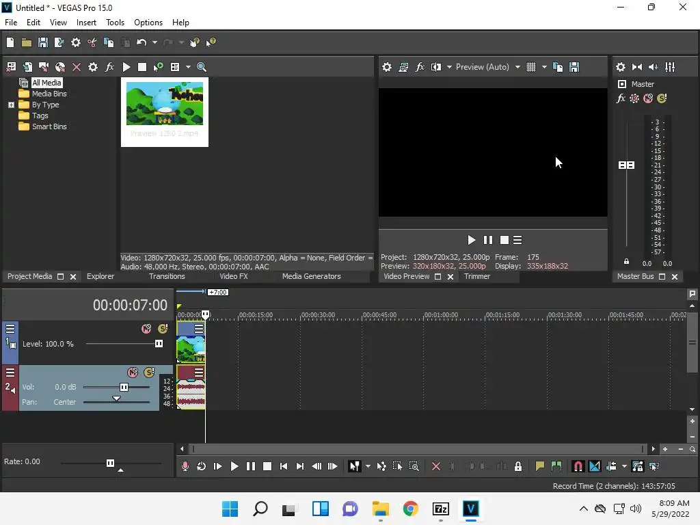Switch to the Explorer tab
The height and width of the screenshot is (525, 700).
pos(100,276)
